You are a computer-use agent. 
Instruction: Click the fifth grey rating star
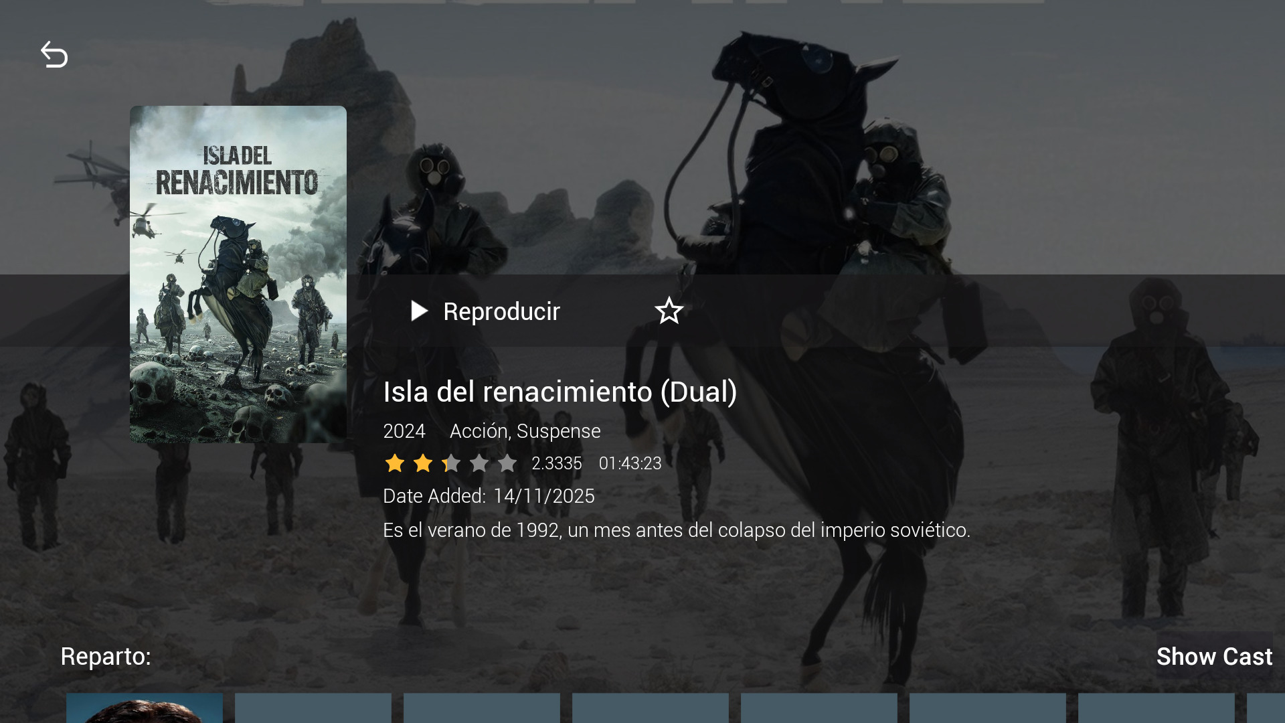507,463
